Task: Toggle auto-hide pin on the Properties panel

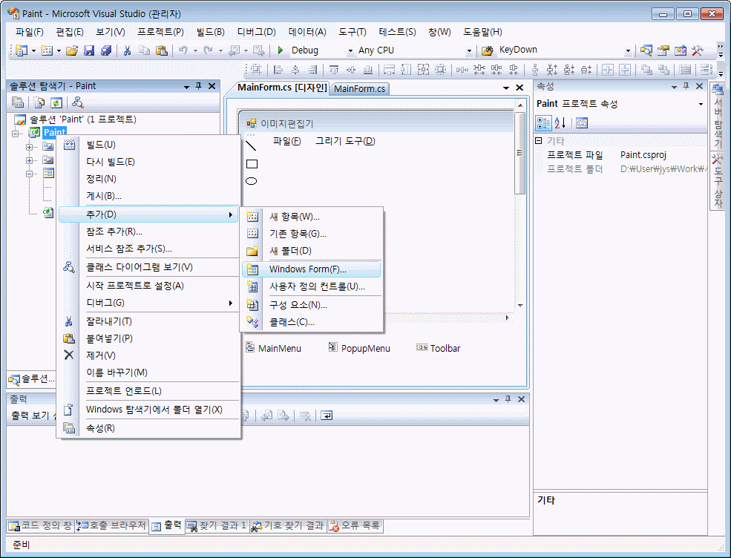Action: coord(686,86)
